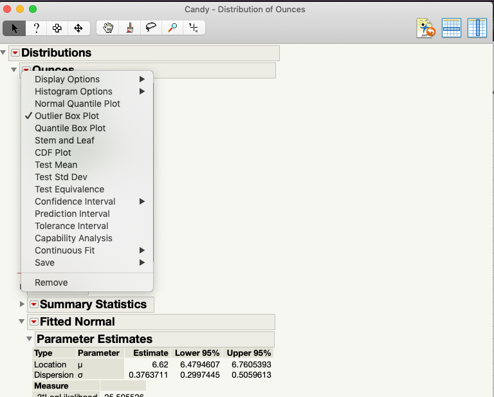Collapse the Fitted Normal section

coord(21,321)
